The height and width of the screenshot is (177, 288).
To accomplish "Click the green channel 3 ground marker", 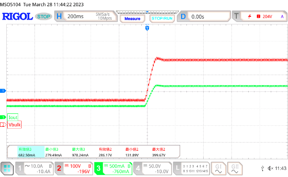I will coord(3,117).
